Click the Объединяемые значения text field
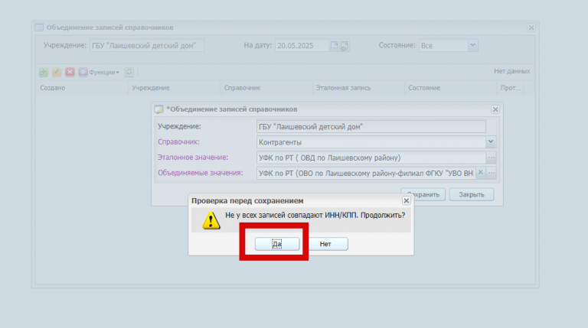Viewport: 588px width, 328px height. point(366,173)
